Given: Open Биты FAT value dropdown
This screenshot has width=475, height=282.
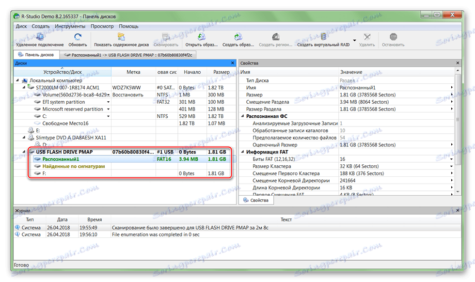Looking at the screenshot, I should 451,159.
